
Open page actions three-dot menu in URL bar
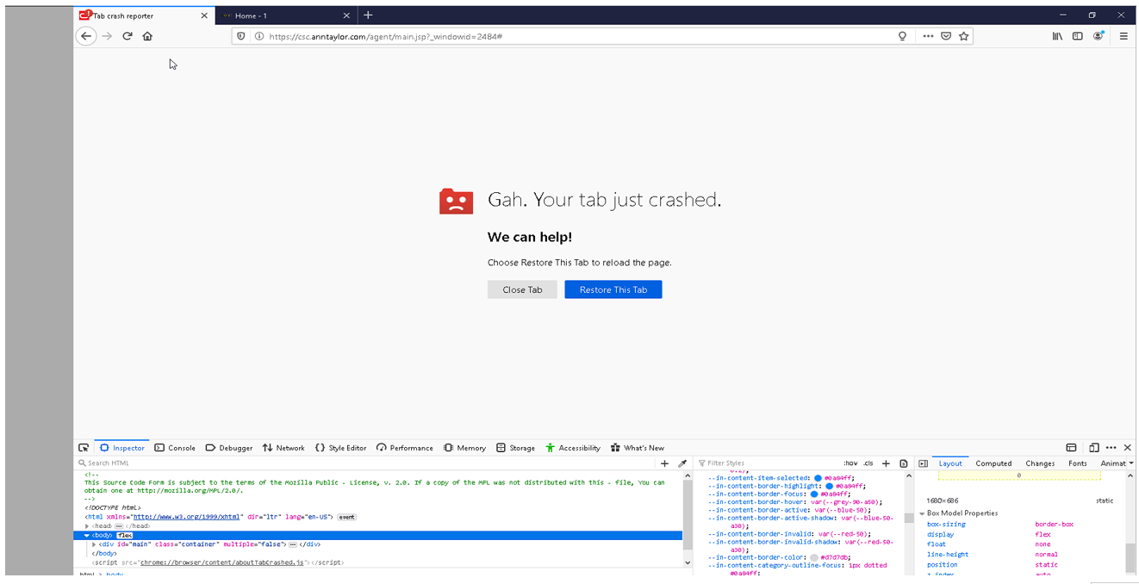(x=928, y=36)
